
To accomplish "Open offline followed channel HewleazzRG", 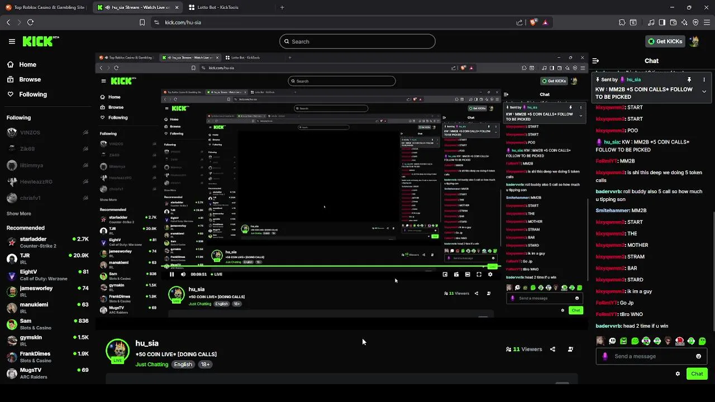I will [x=47, y=181].
